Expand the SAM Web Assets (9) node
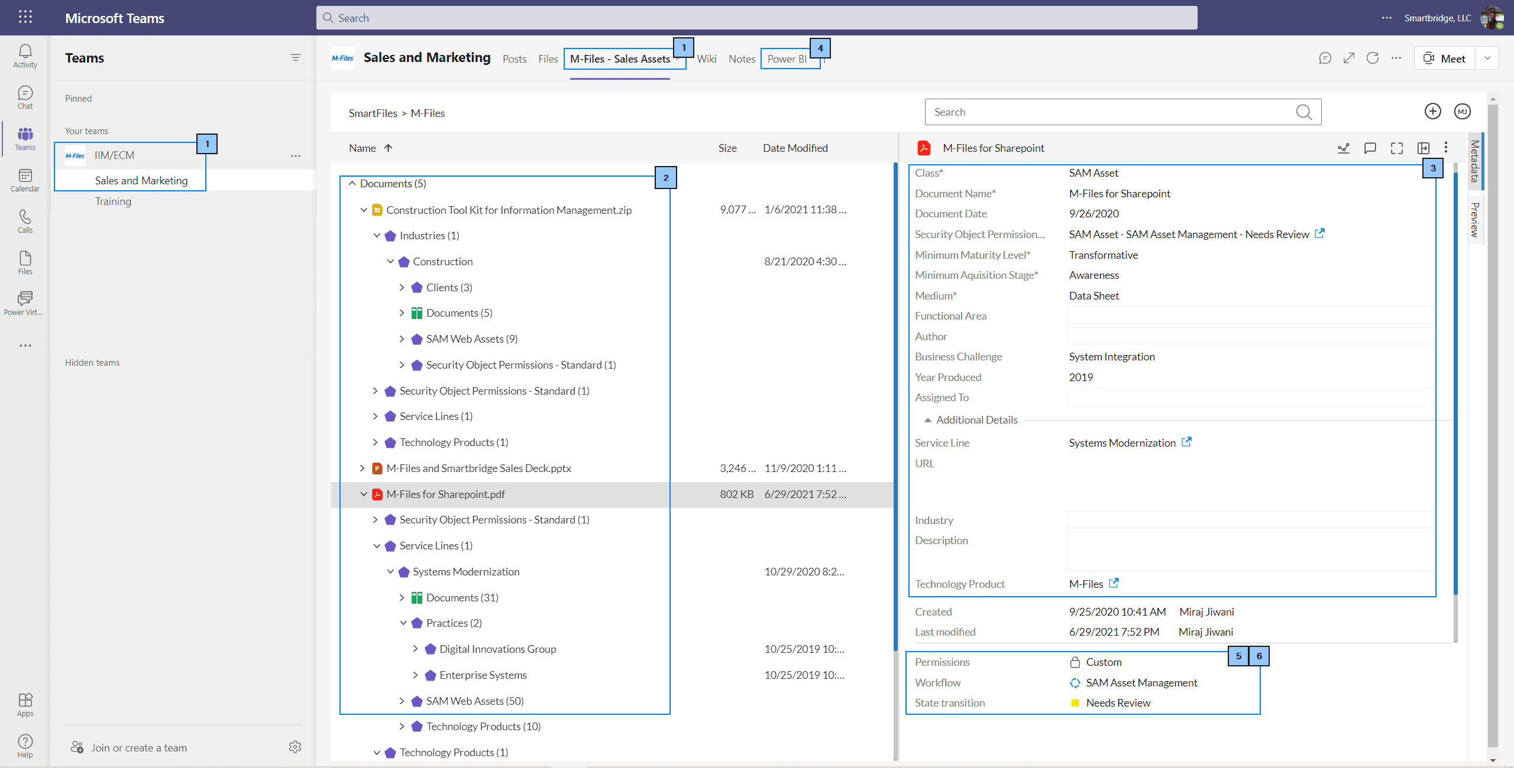This screenshot has width=1514, height=768. [402, 339]
